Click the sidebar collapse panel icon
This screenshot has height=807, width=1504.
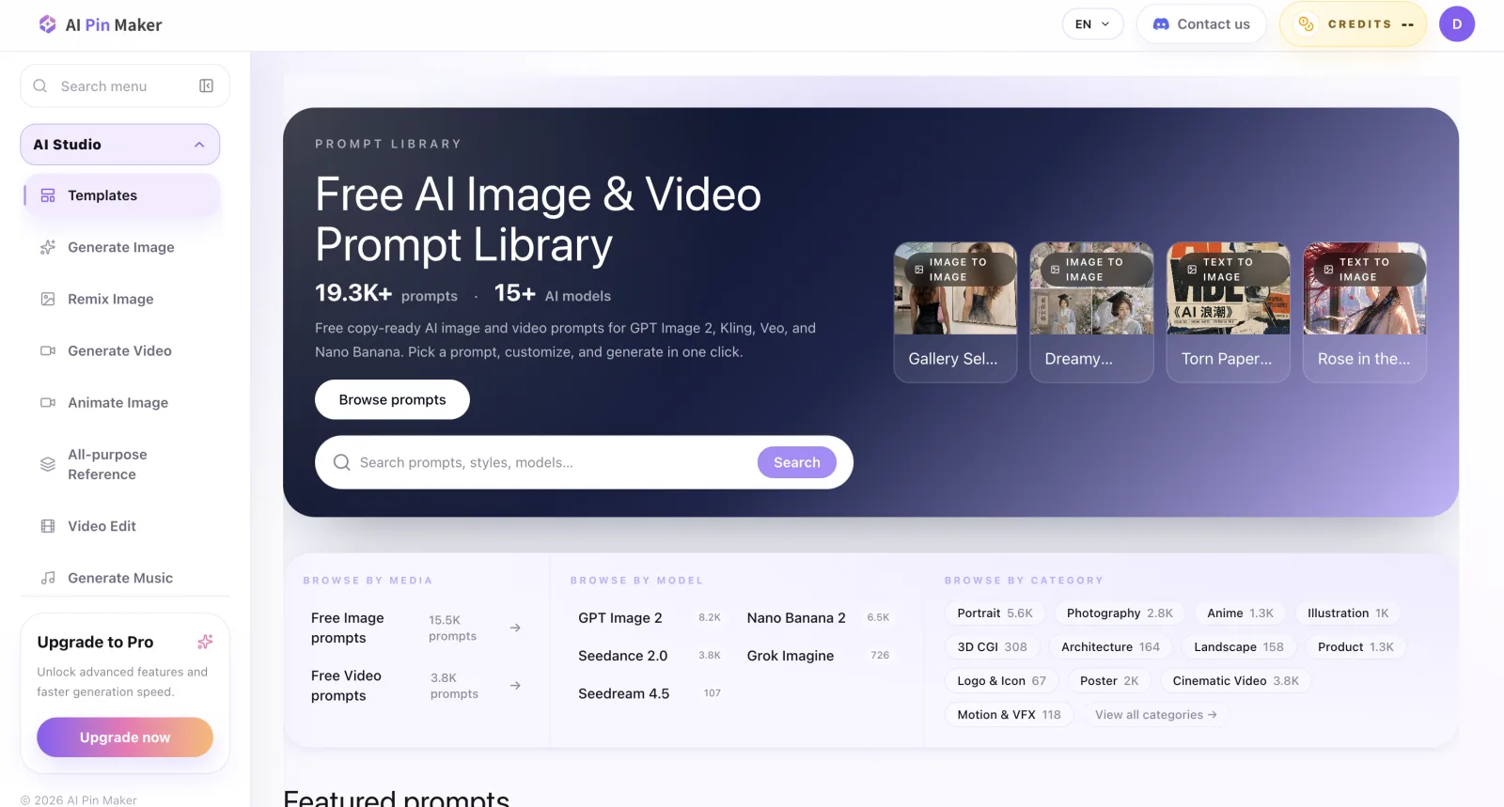pos(207,86)
